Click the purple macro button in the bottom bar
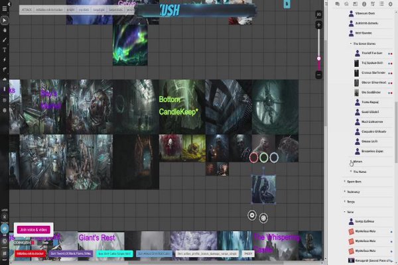Image resolution: width=398 pixels, height=265 pixels. 70,254
